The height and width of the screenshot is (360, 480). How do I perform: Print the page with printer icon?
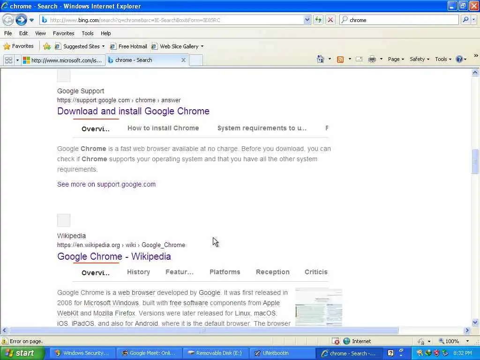(x=372, y=59)
